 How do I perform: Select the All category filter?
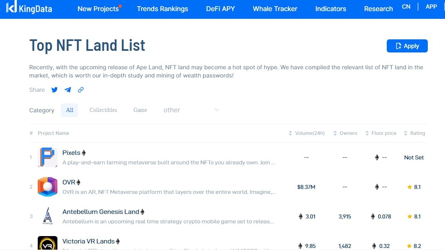69,110
